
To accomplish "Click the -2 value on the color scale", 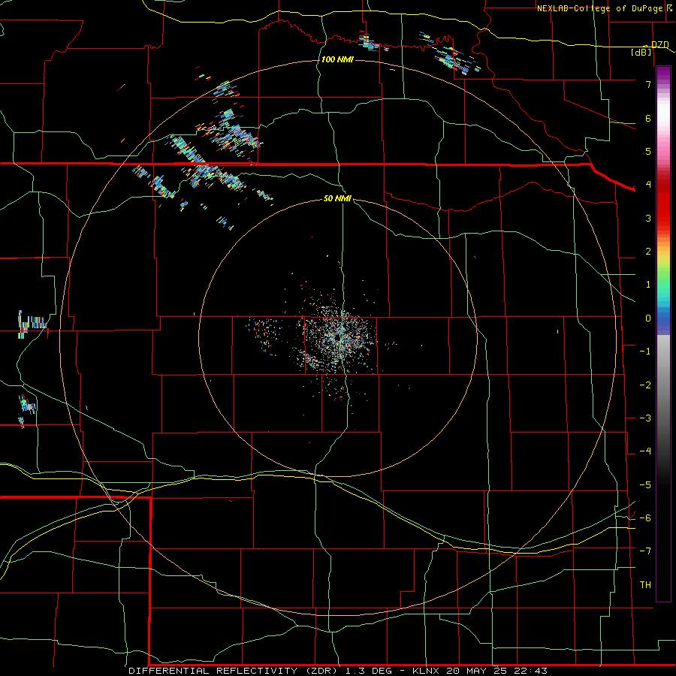I will point(645,385).
